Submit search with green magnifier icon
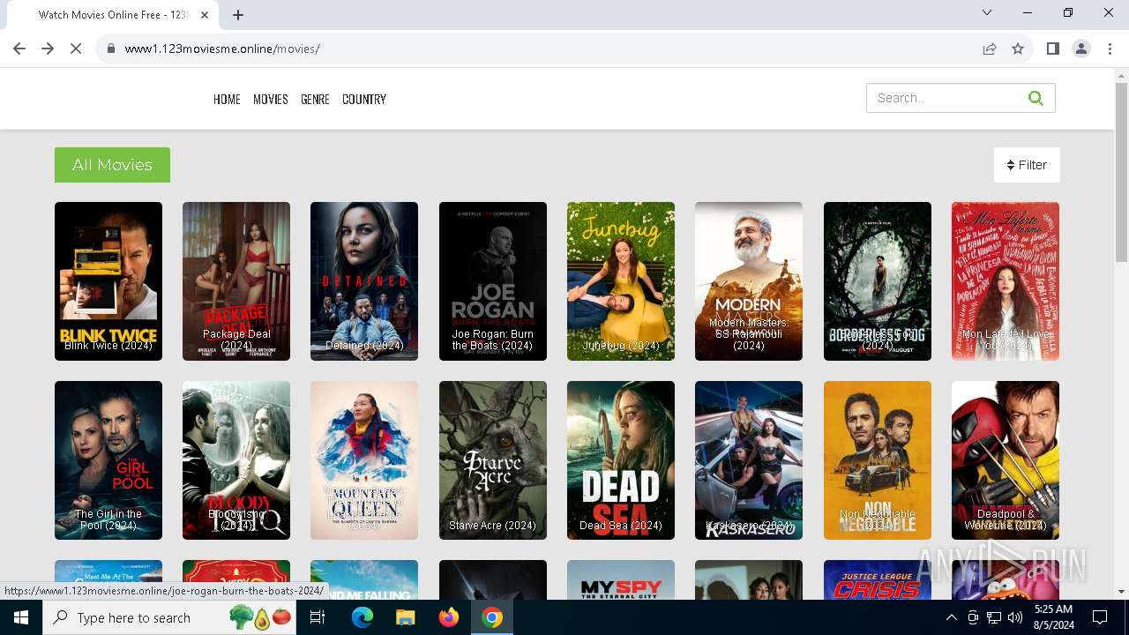The height and width of the screenshot is (635, 1129). tap(1036, 98)
